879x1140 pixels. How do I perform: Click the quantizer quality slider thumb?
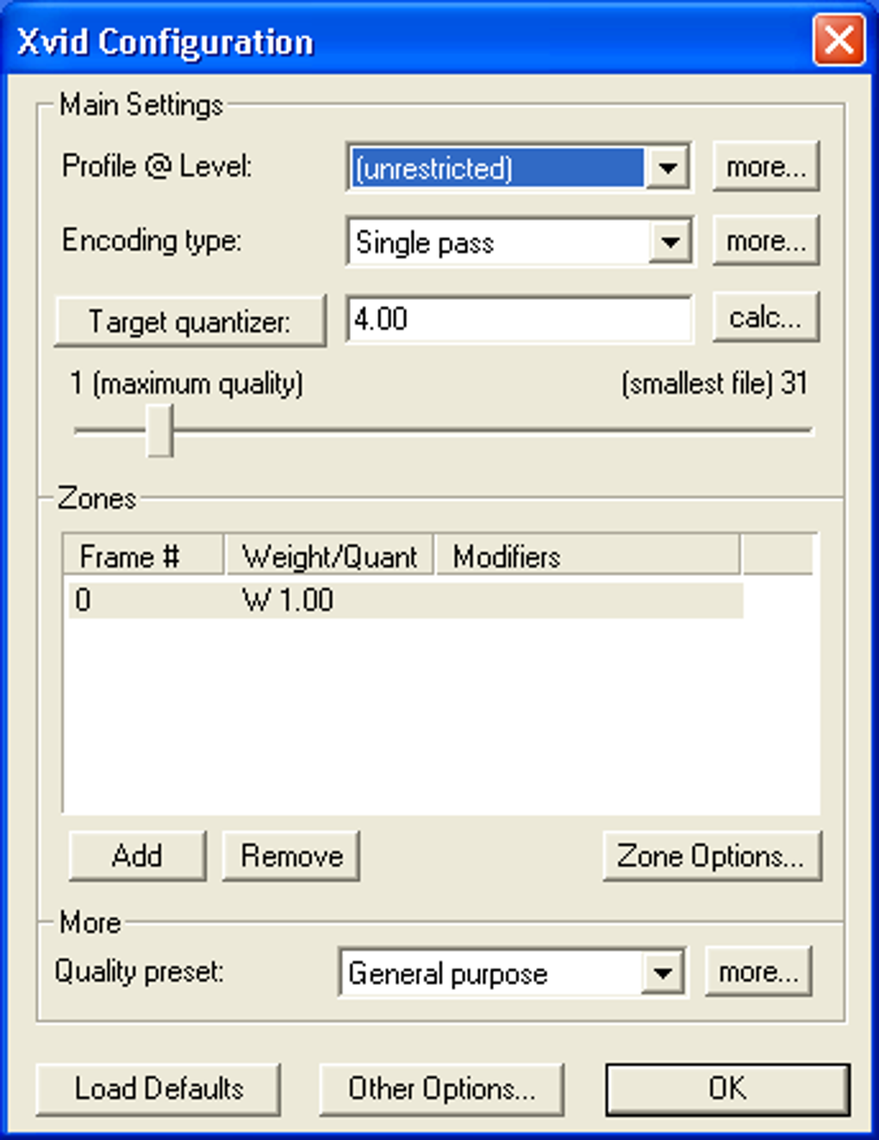point(159,430)
